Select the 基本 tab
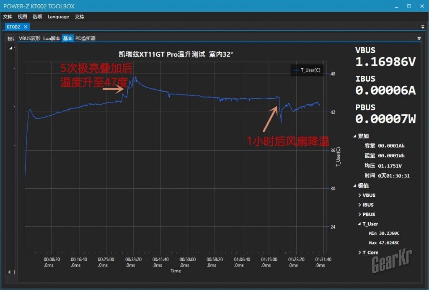The image size is (429, 290). [x=67, y=38]
